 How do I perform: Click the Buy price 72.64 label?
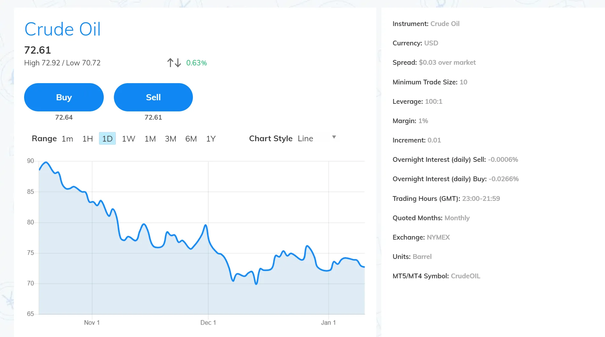coord(64,117)
